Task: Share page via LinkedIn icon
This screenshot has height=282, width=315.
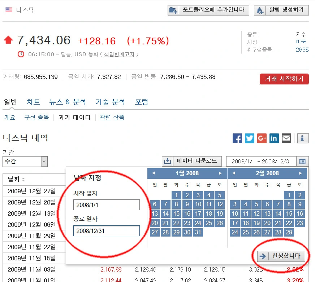Action: click(x=274, y=138)
